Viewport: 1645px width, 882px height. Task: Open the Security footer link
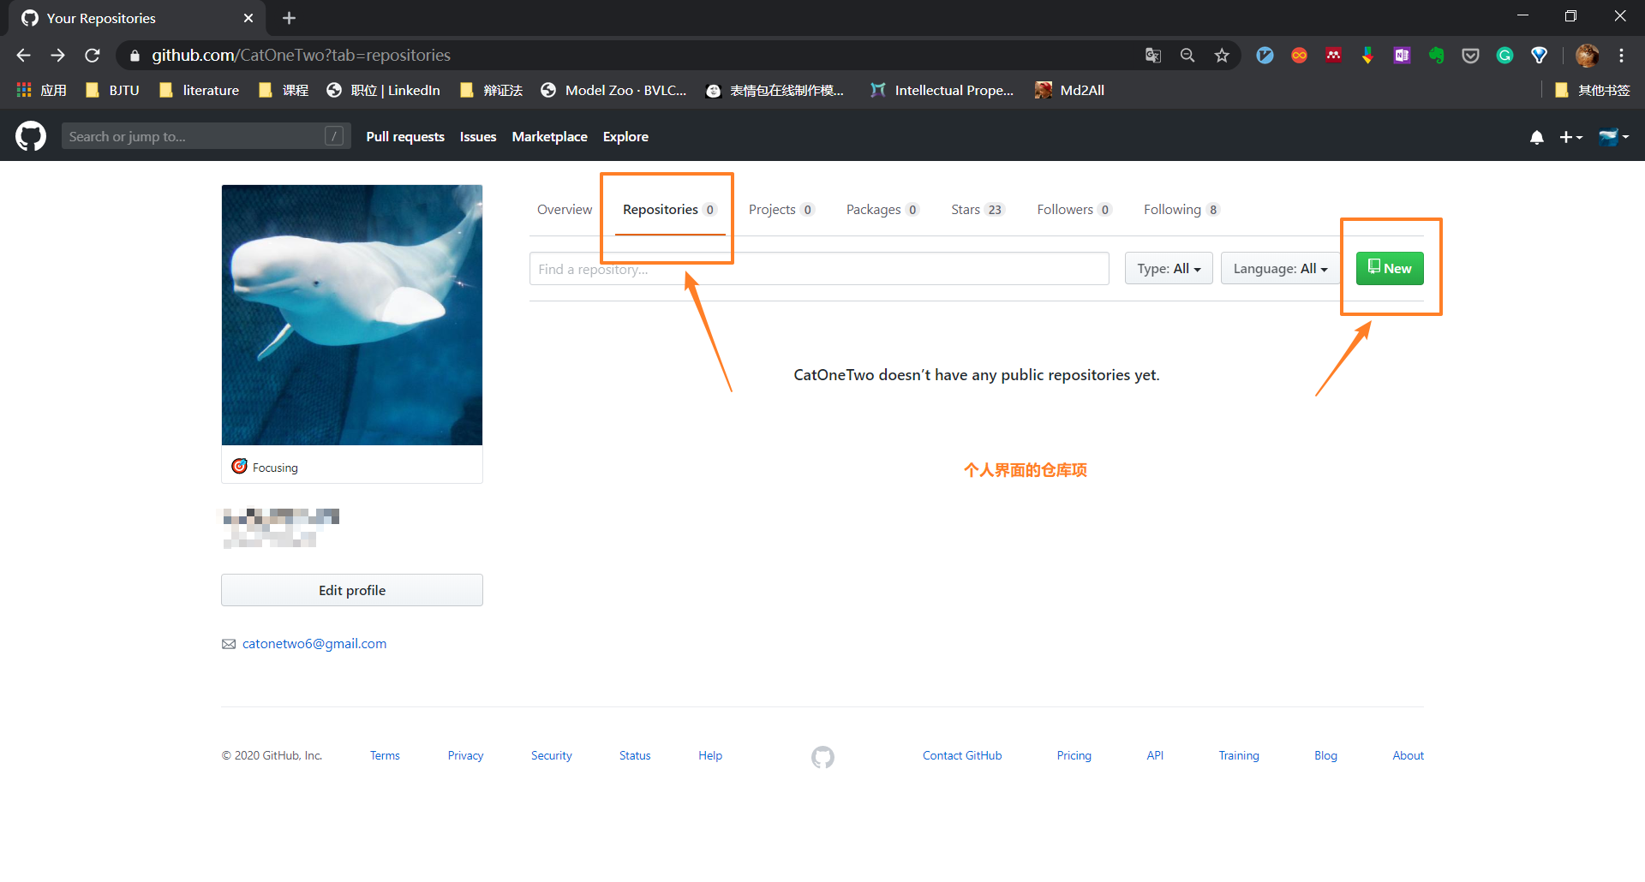click(551, 755)
